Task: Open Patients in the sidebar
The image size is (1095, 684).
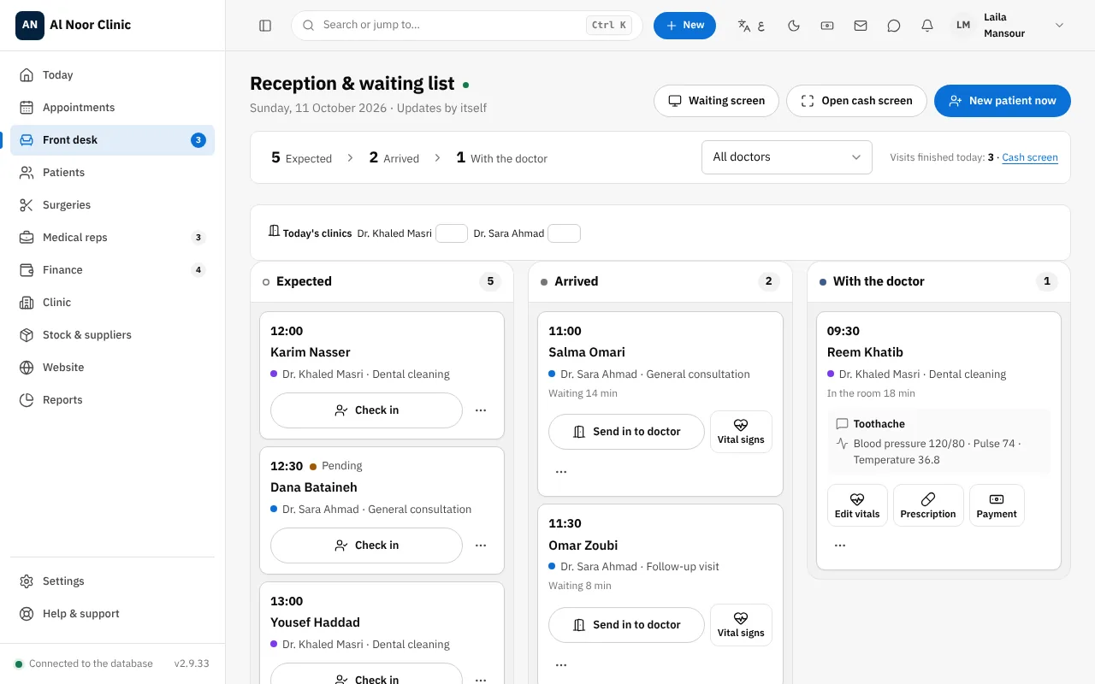Action: (113, 173)
